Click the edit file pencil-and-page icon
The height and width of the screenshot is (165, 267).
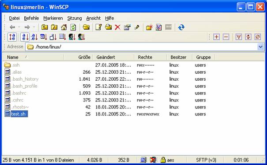point(98,27)
